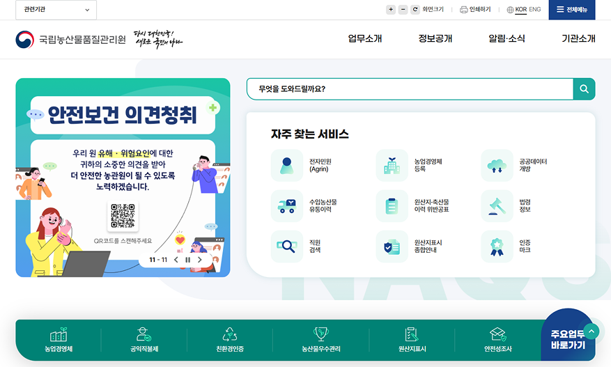Click the magnifier search button

pyautogui.click(x=584, y=89)
